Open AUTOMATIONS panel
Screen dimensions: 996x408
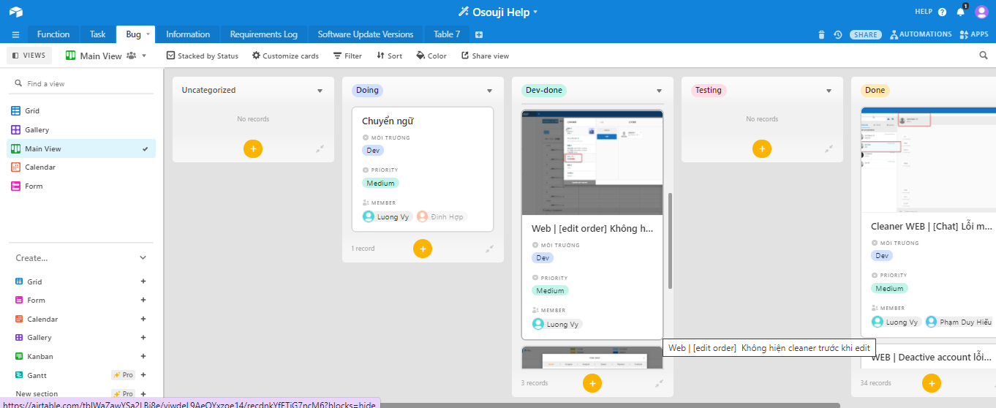pos(921,34)
